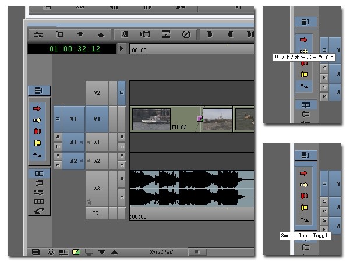The height and width of the screenshot is (273, 364).
Task: Click the speaker icon on A3 track
Action: click(89, 202)
